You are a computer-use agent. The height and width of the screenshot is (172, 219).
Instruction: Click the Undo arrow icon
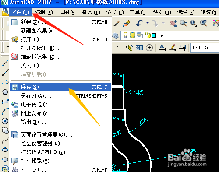pyautogui.click(x=139, y=23)
